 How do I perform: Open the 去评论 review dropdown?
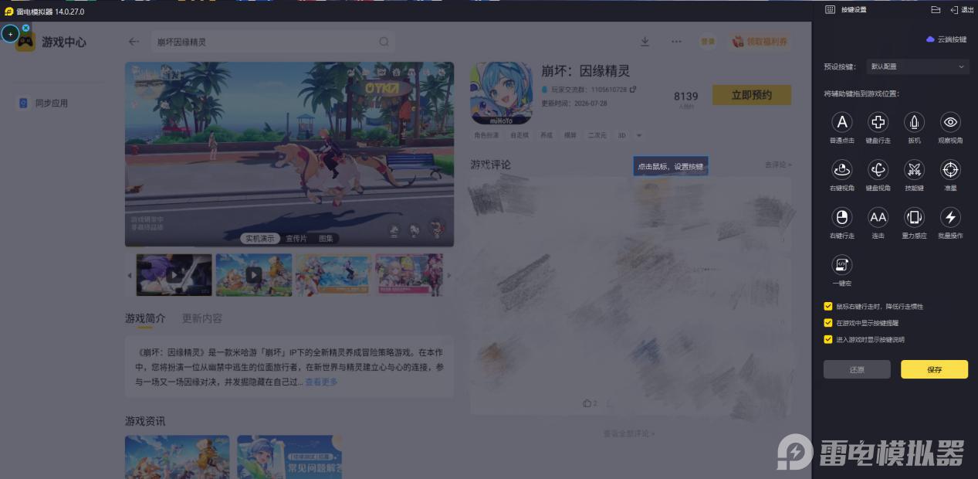[778, 165]
